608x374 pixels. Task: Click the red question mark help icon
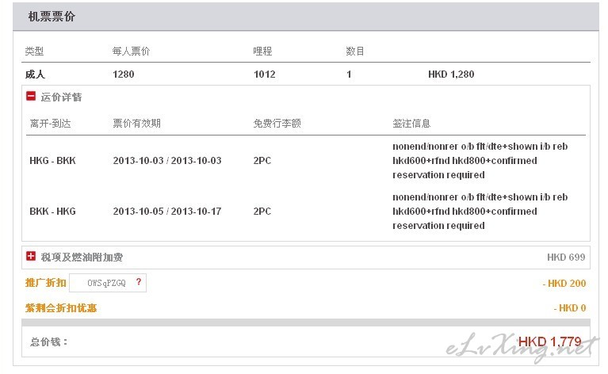pyautogui.click(x=139, y=282)
